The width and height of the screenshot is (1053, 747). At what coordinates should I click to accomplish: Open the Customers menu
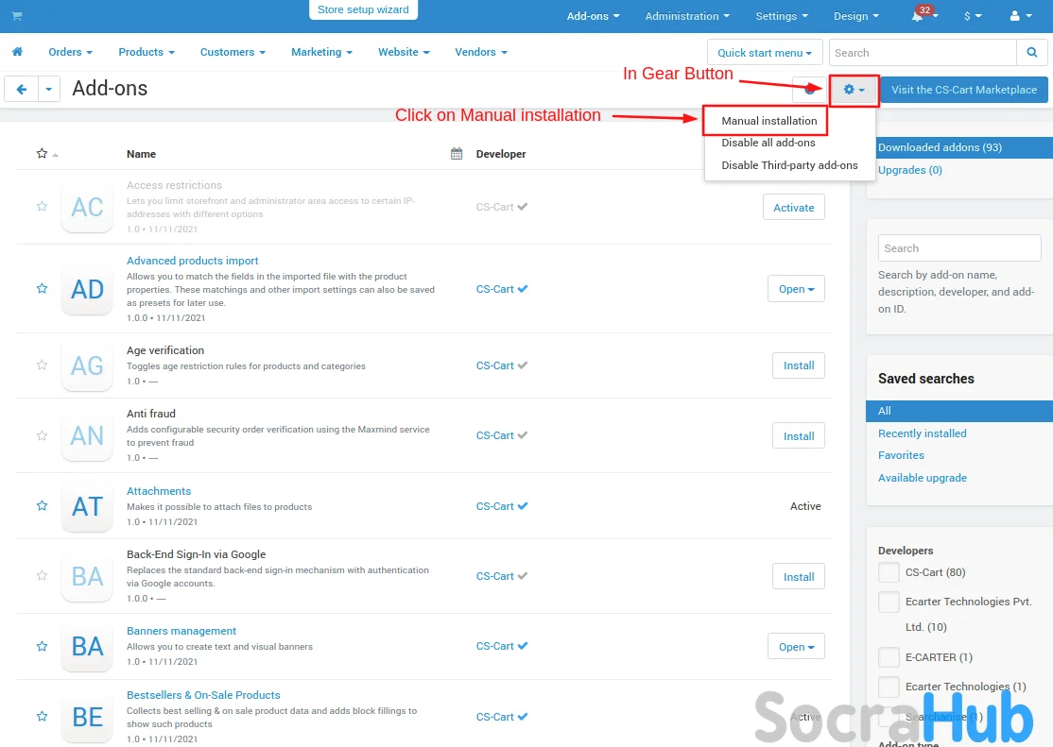click(233, 52)
